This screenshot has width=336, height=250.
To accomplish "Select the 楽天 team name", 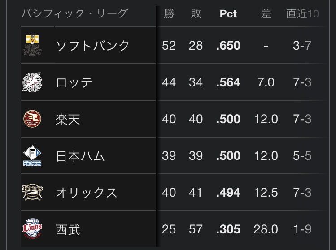I will [68, 119].
